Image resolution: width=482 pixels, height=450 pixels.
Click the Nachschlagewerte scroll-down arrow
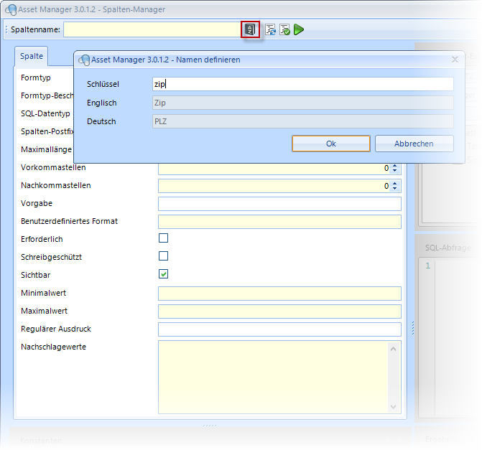click(x=393, y=407)
